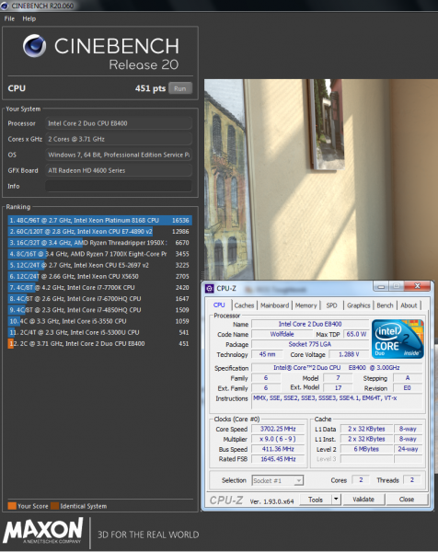Click the rendered scene preview image
Image resolution: width=438 pixels, height=552 pixels.
(321, 179)
